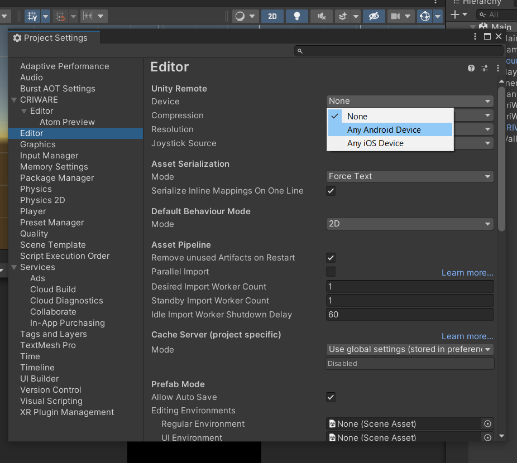Click the Unity Remote Device dropdown
Screen dimensions: 517x463
[410, 101]
